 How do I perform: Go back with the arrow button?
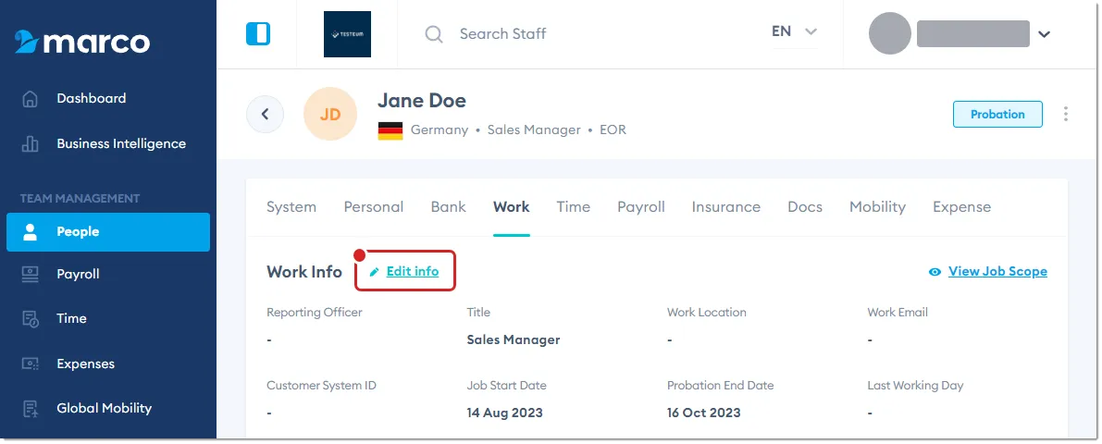pos(265,114)
